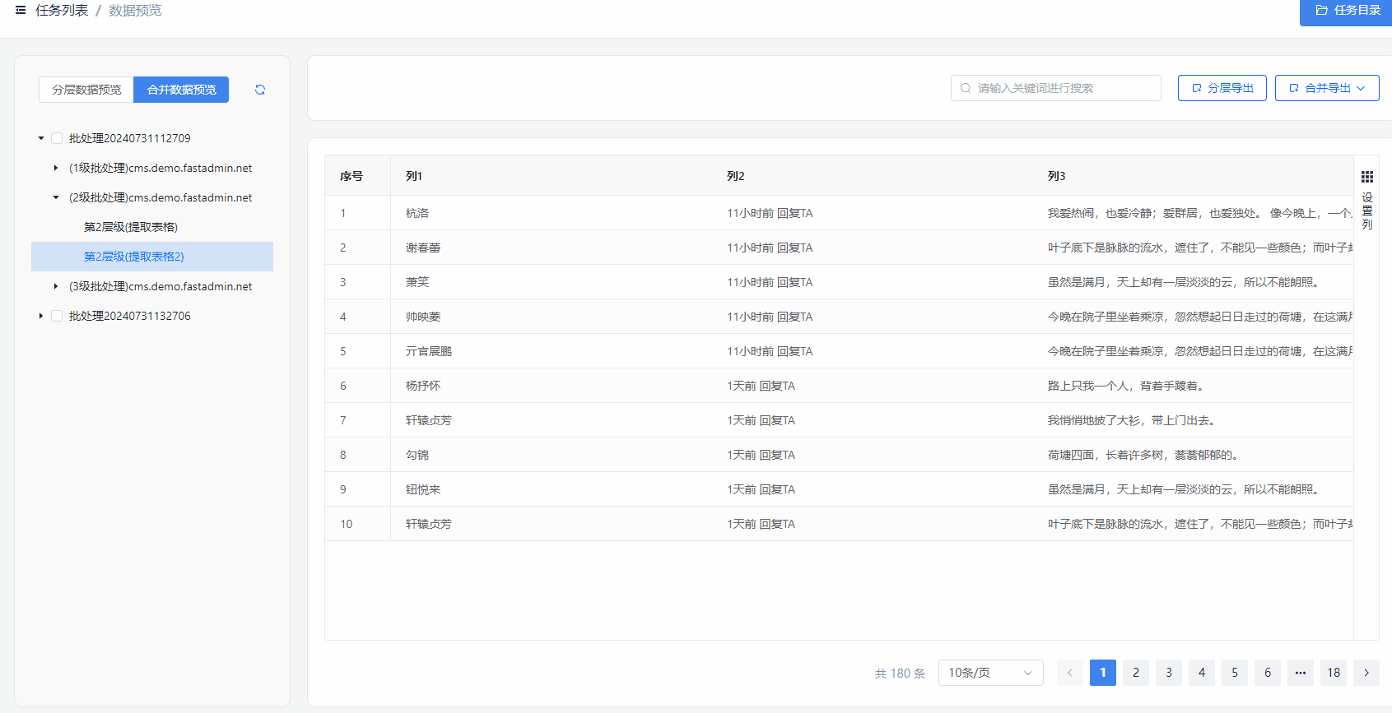The image size is (1392, 713).
Task: Check the box for 批处理20240731112709
Action: tap(57, 138)
